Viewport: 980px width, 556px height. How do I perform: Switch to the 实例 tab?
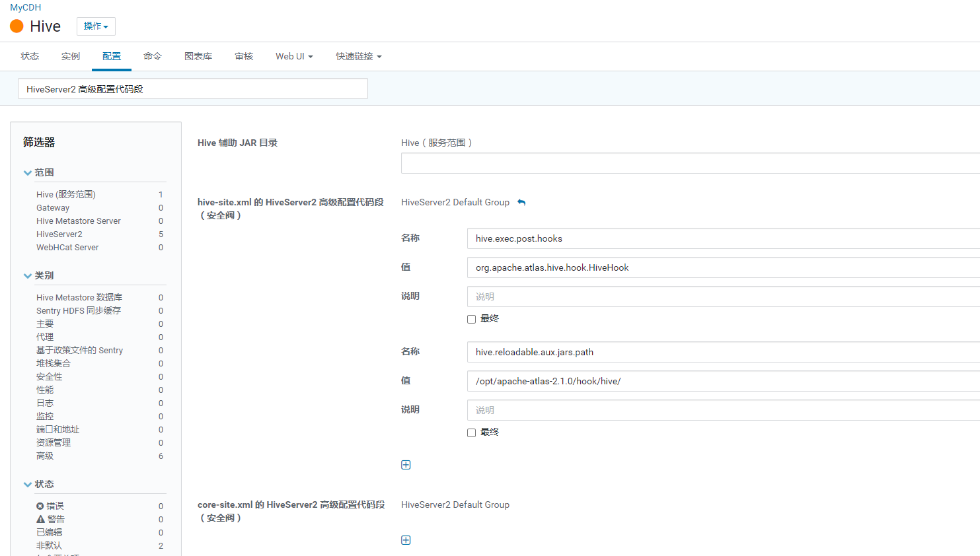71,56
